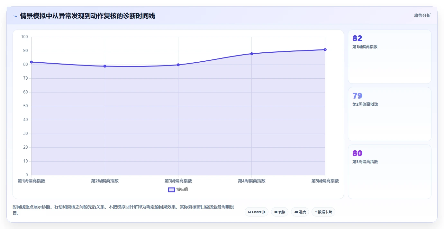Click the y-axis tick label 90

click(25, 51)
